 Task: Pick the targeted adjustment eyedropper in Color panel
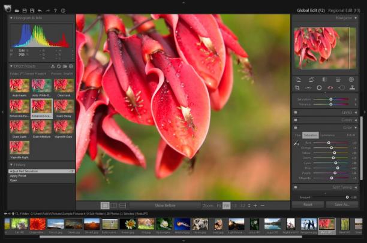click(x=297, y=143)
